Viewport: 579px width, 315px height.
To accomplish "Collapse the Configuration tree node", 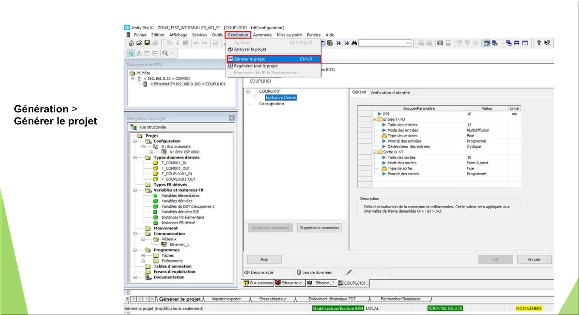I will point(135,141).
